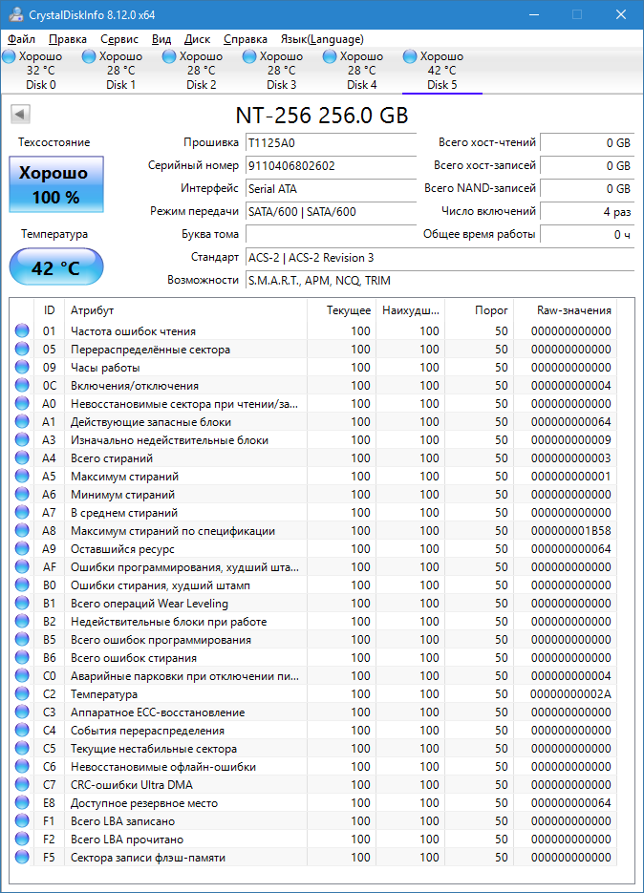644x893 pixels.
Task: Click the Общее время работы value 0 ч
Action: tap(587, 234)
